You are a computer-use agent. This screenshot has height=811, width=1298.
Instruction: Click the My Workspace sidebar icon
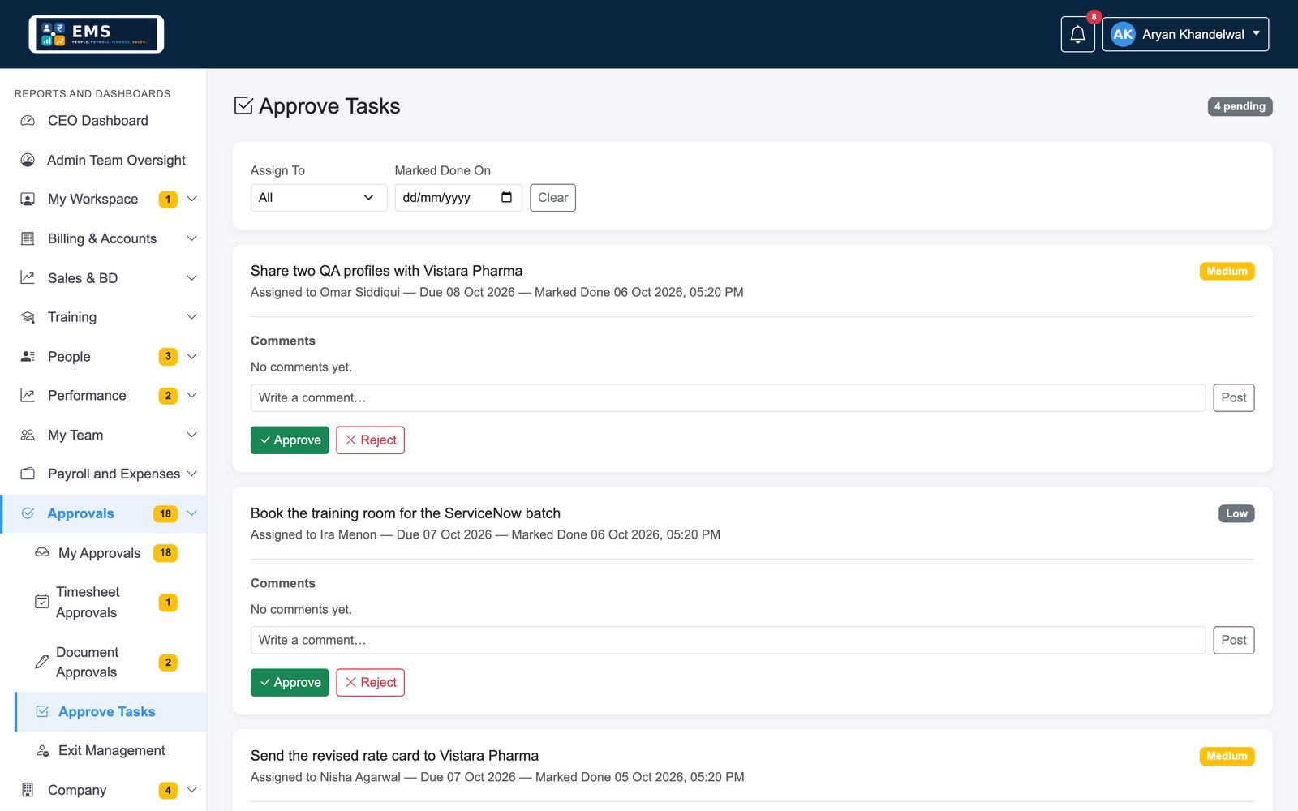pos(28,200)
